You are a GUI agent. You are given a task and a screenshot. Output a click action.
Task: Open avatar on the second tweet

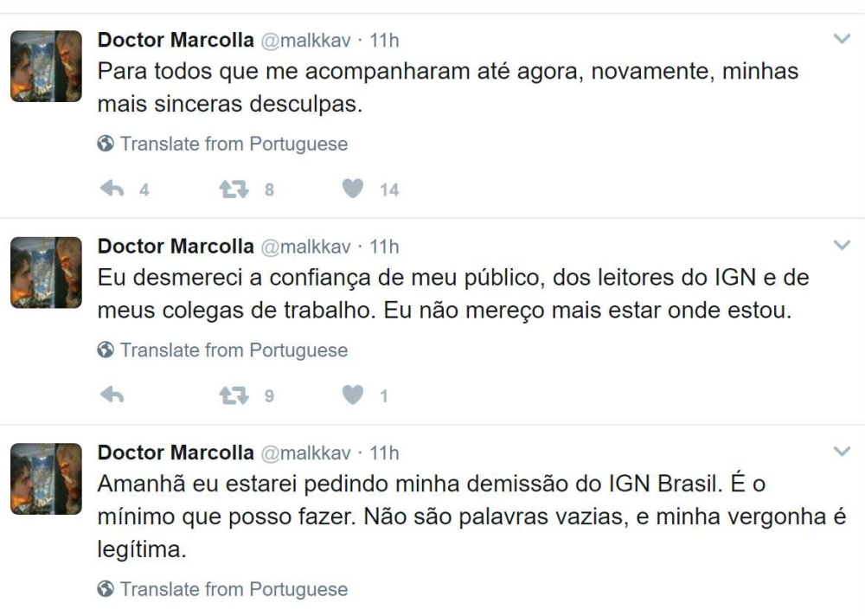tap(46, 273)
